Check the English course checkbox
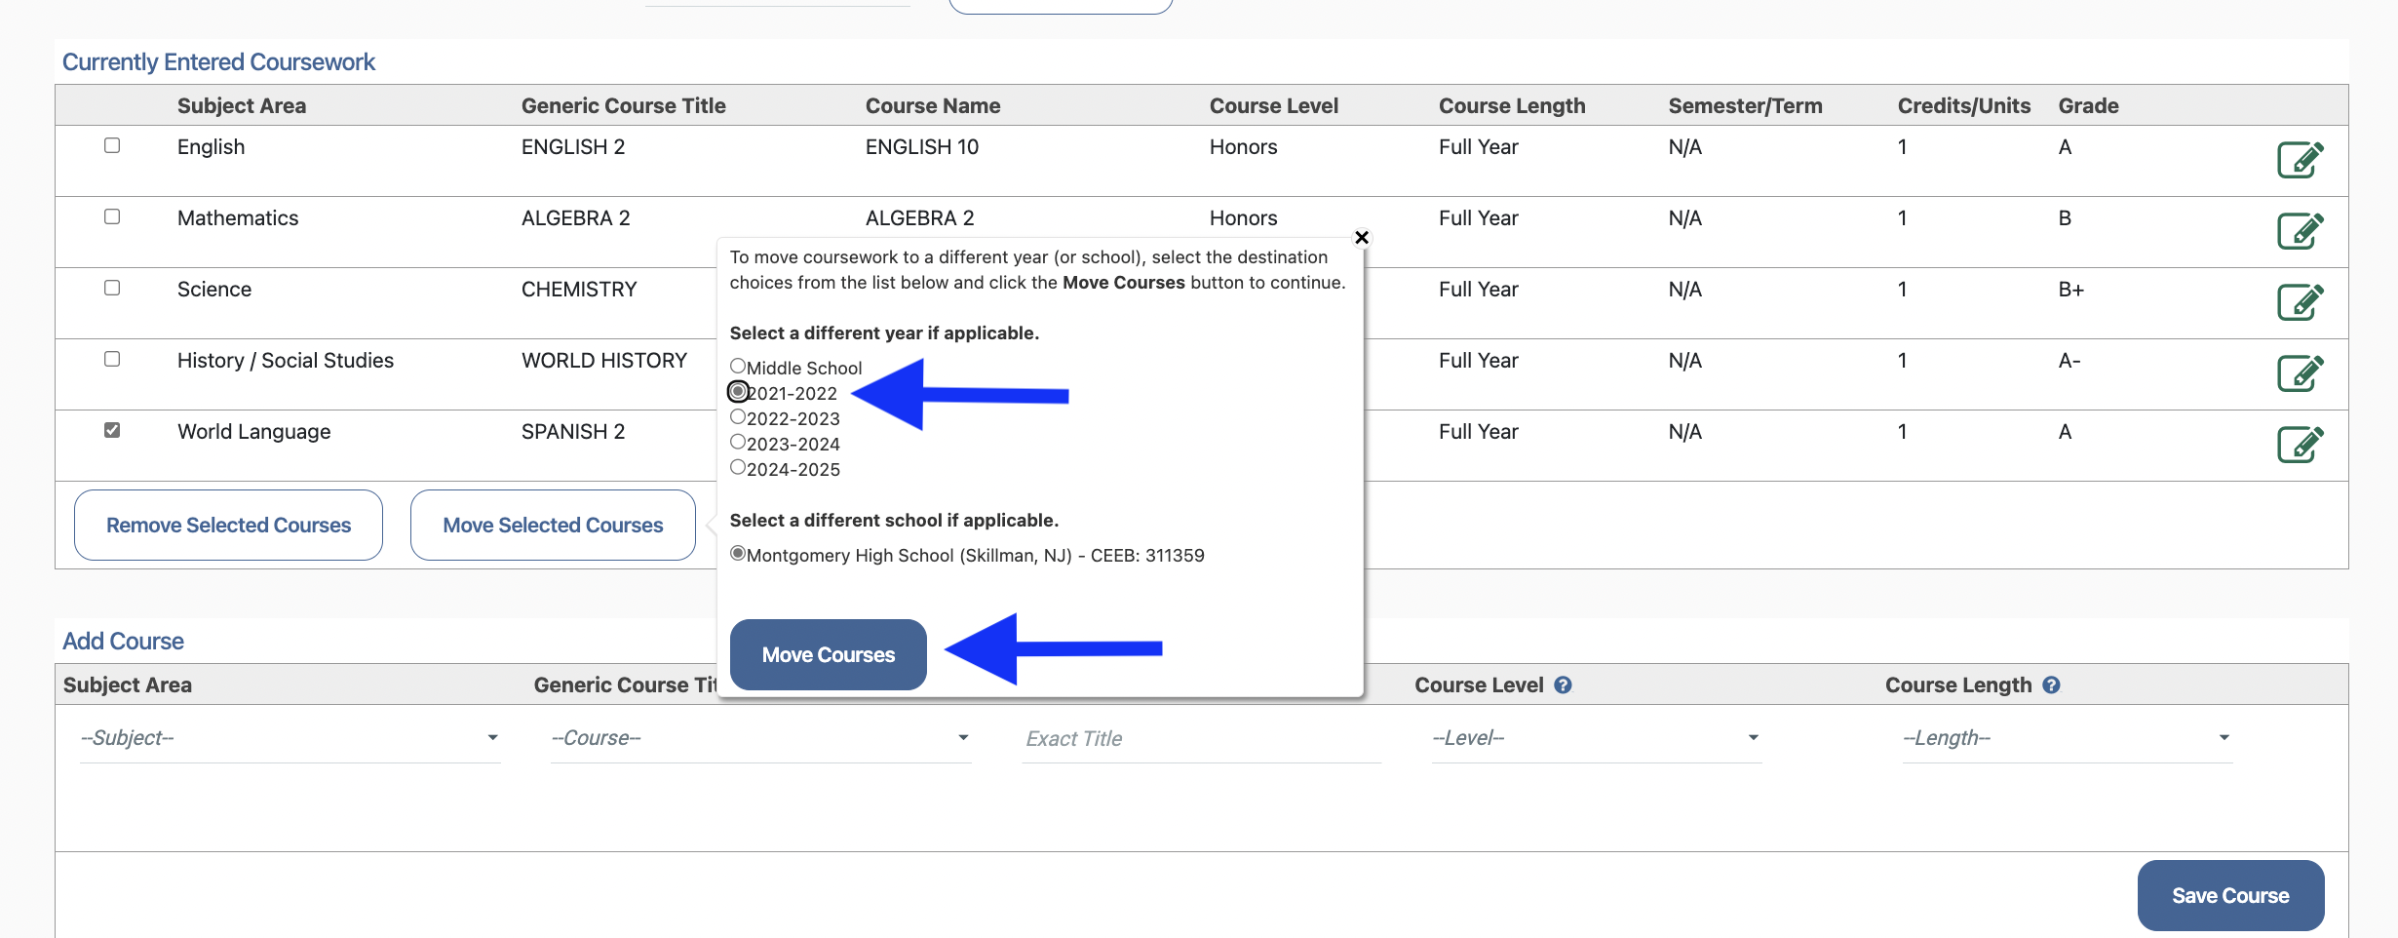Image resolution: width=2398 pixels, height=938 pixels. tap(112, 145)
